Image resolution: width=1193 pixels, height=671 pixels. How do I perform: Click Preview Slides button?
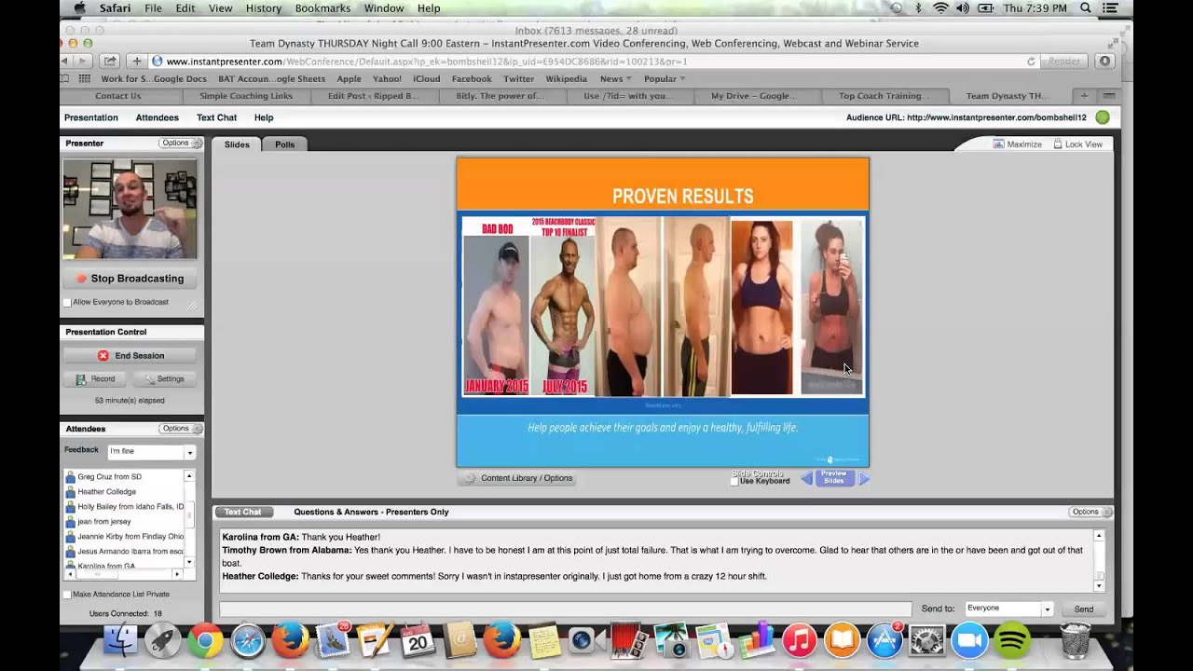point(834,478)
